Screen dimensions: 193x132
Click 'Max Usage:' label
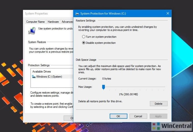click(85, 87)
